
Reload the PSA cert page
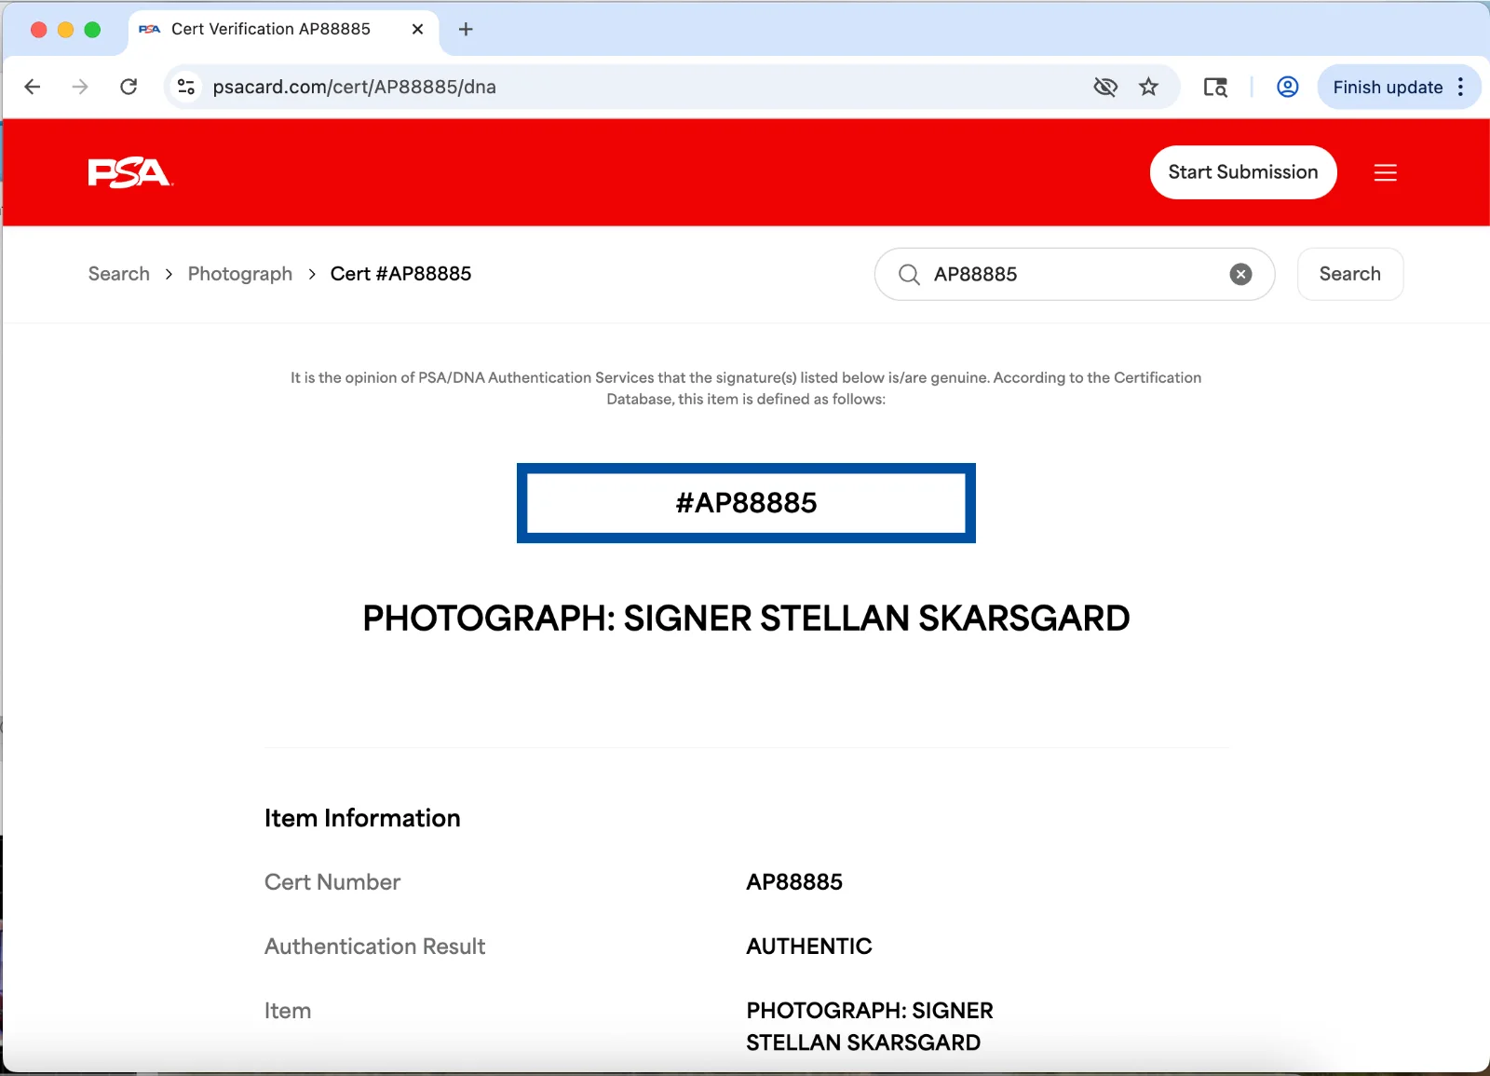(129, 87)
